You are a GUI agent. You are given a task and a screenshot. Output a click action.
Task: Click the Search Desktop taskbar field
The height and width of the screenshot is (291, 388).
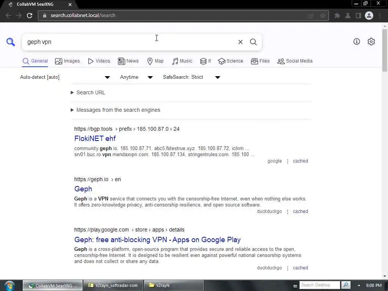320,285
